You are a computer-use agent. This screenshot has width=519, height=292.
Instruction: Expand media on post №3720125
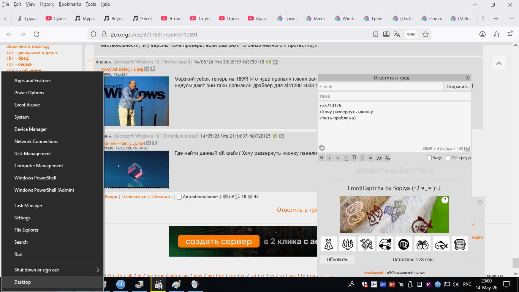[x=282, y=136]
